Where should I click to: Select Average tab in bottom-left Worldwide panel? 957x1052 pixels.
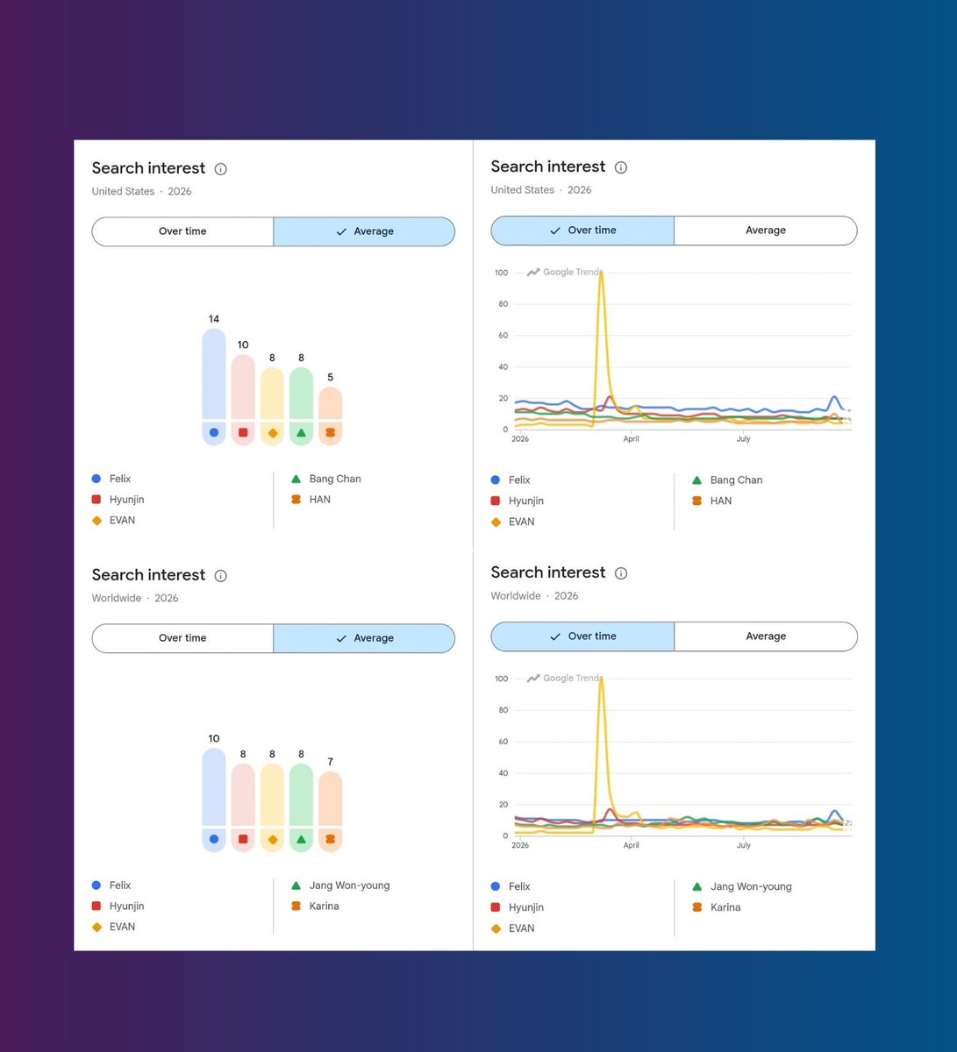point(364,638)
